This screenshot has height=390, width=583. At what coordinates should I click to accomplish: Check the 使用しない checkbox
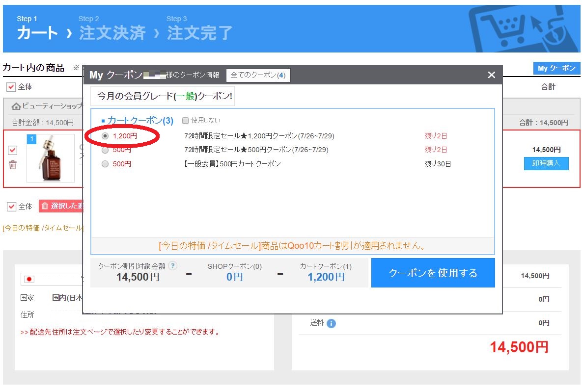coord(185,120)
